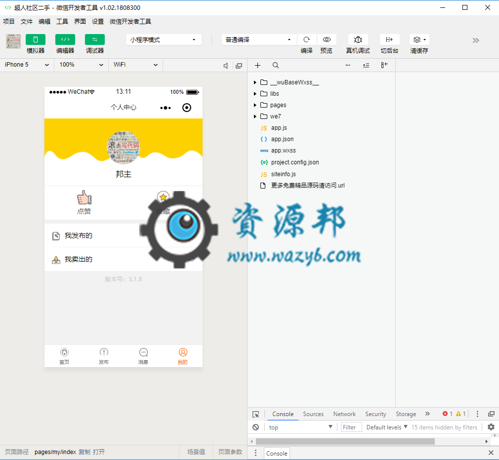Open the 项目 menu

pos(9,22)
